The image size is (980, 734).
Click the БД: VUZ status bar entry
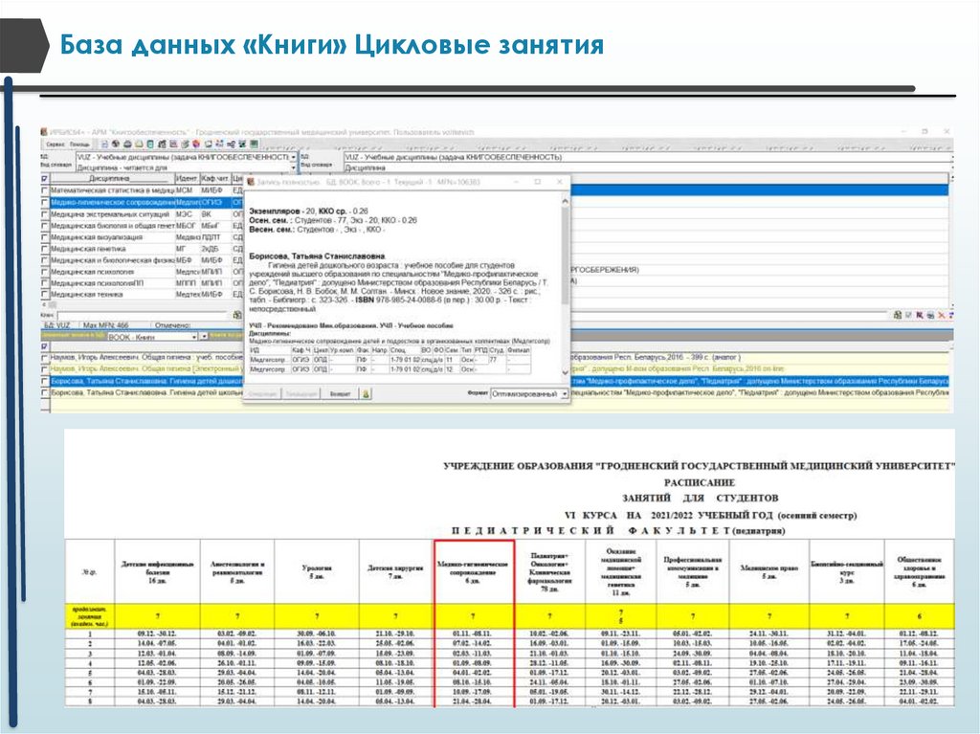57,325
